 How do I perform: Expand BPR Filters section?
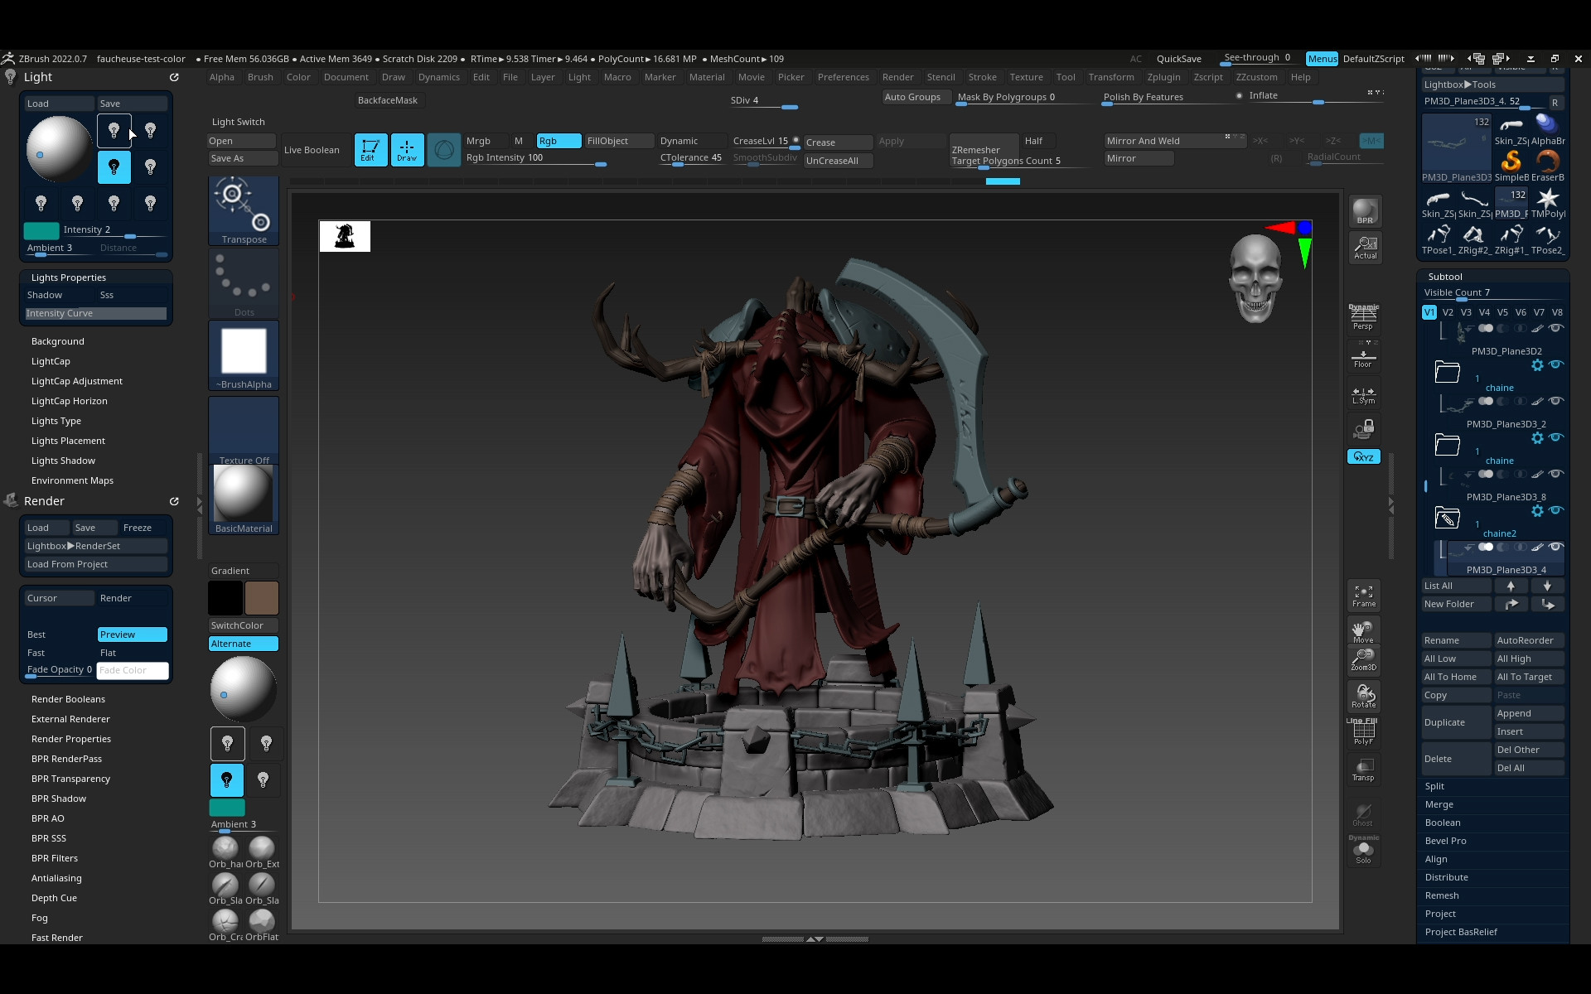pyautogui.click(x=55, y=858)
